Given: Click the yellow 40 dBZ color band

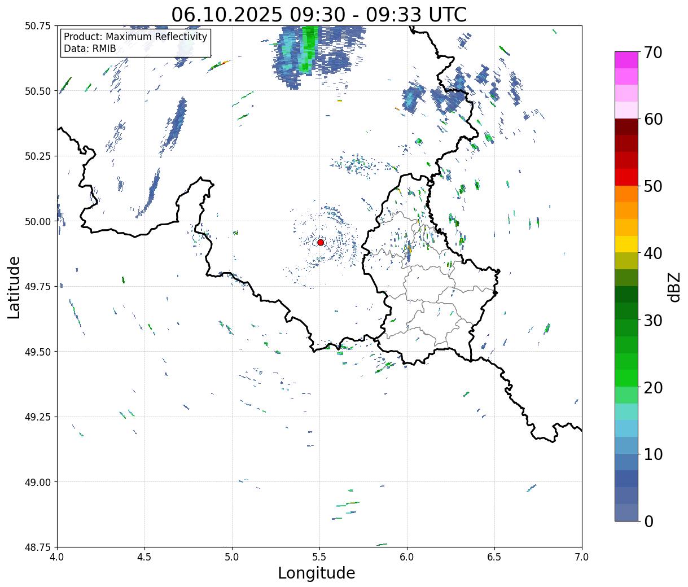Looking at the screenshot, I should 626,244.
